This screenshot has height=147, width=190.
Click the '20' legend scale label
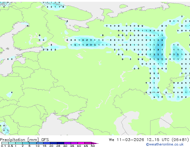[x=51, y=146]
